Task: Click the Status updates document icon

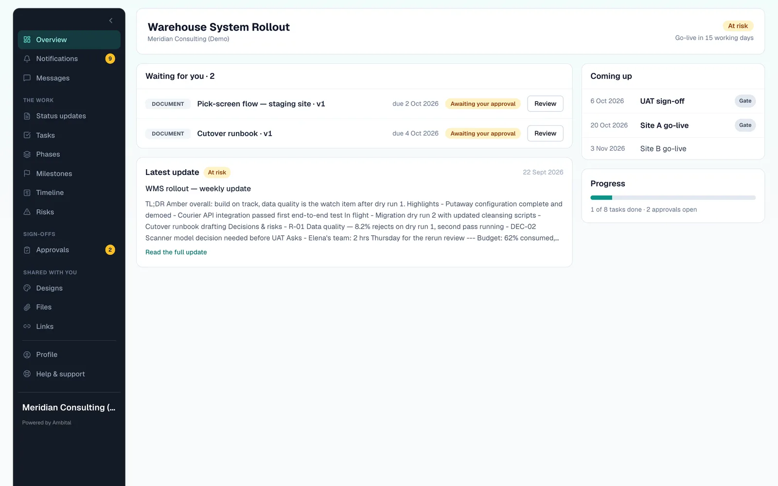Action: pos(27,116)
